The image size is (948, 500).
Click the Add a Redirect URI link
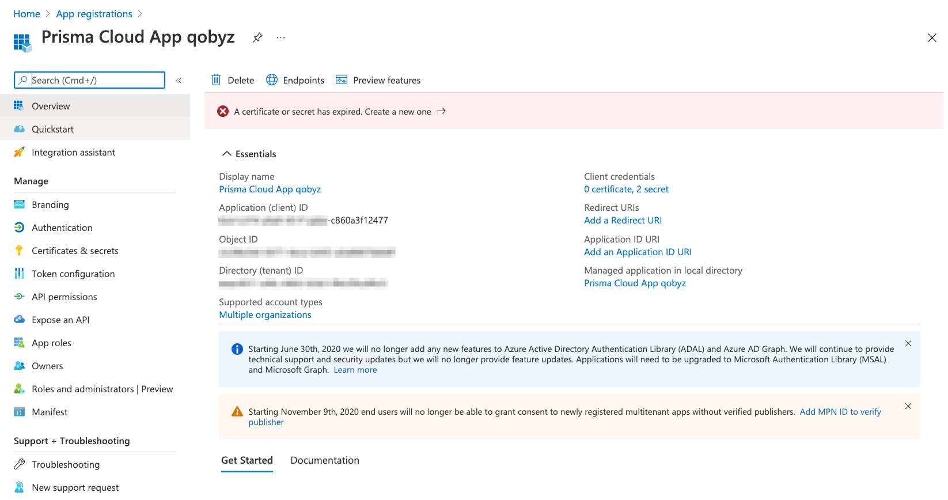[623, 220]
